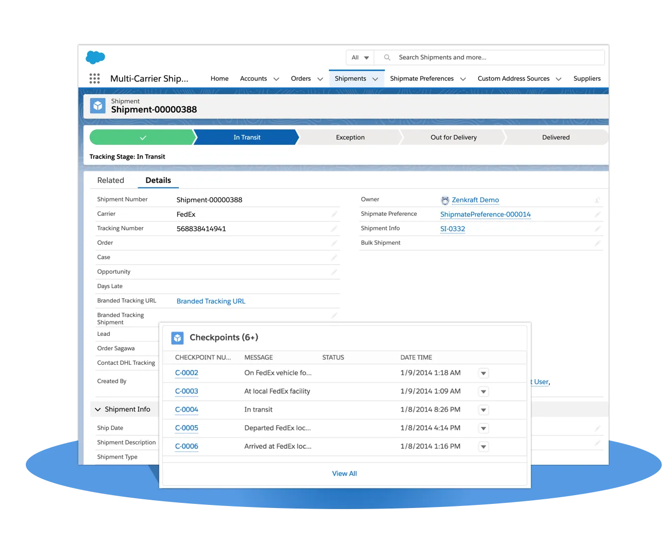670x541 pixels.
Task: Edit the Shipment Description pencil icon
Action: 597,443
